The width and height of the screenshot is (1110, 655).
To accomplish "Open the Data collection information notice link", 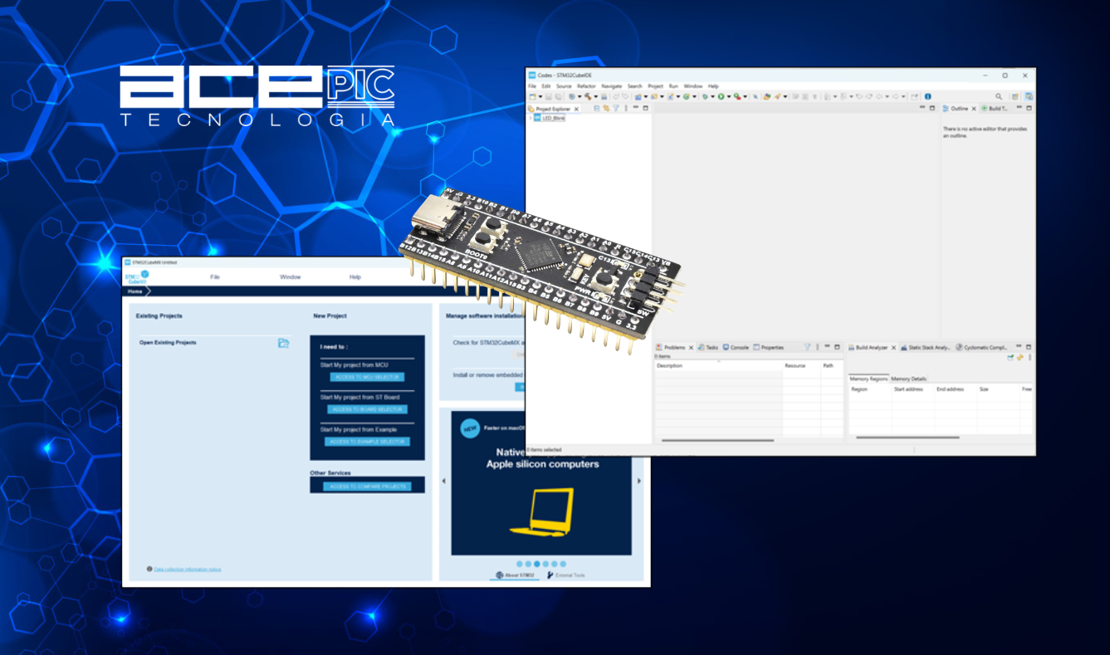I will pos(188,569).
